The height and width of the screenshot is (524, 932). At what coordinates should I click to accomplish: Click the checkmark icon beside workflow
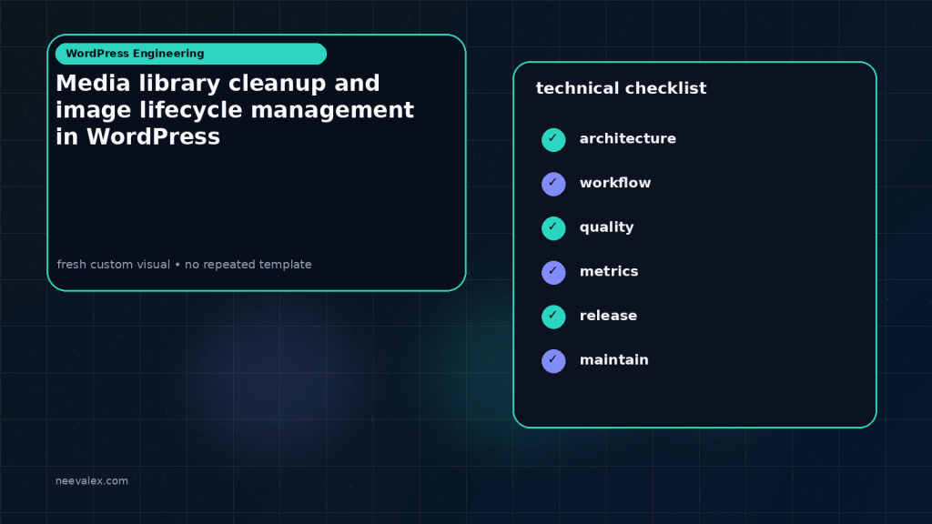click(553, 184)
